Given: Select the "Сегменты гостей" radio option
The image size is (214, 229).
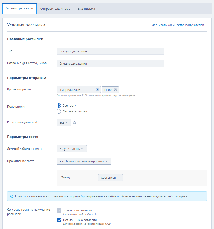Looking at the screenshot, I should point(59,111).
